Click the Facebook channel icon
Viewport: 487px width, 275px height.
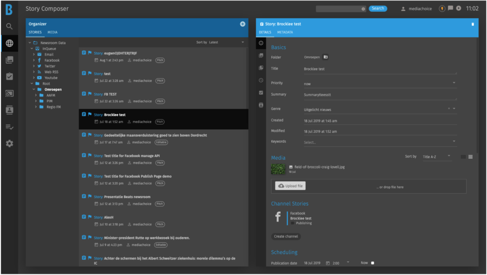278,216
